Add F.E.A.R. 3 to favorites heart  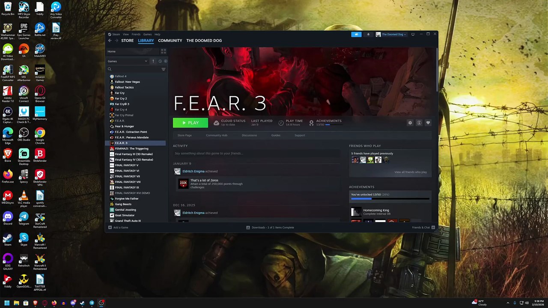[428, 123]
